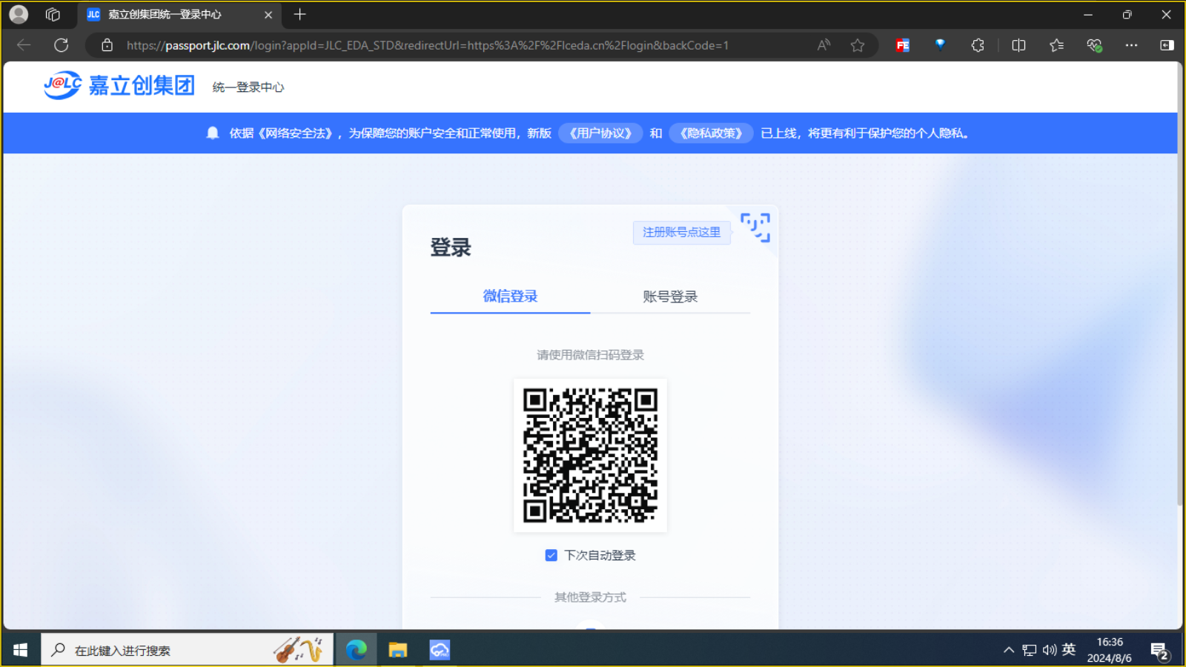Viewport: 1186px width, 667px height.
Task: View site information lock icon
Action: 107,45
